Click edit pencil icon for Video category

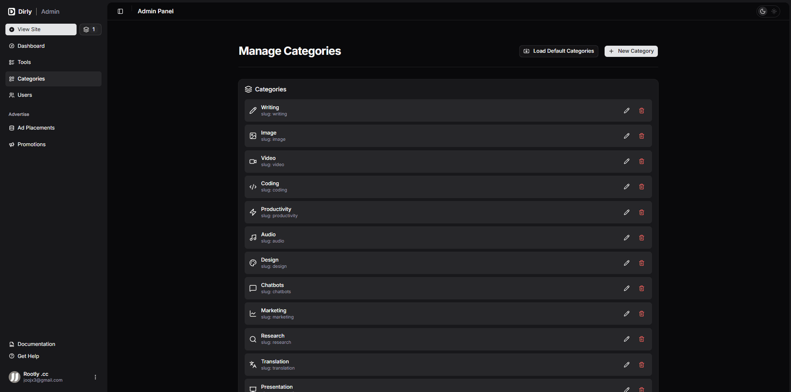click(x=626, y=161)
